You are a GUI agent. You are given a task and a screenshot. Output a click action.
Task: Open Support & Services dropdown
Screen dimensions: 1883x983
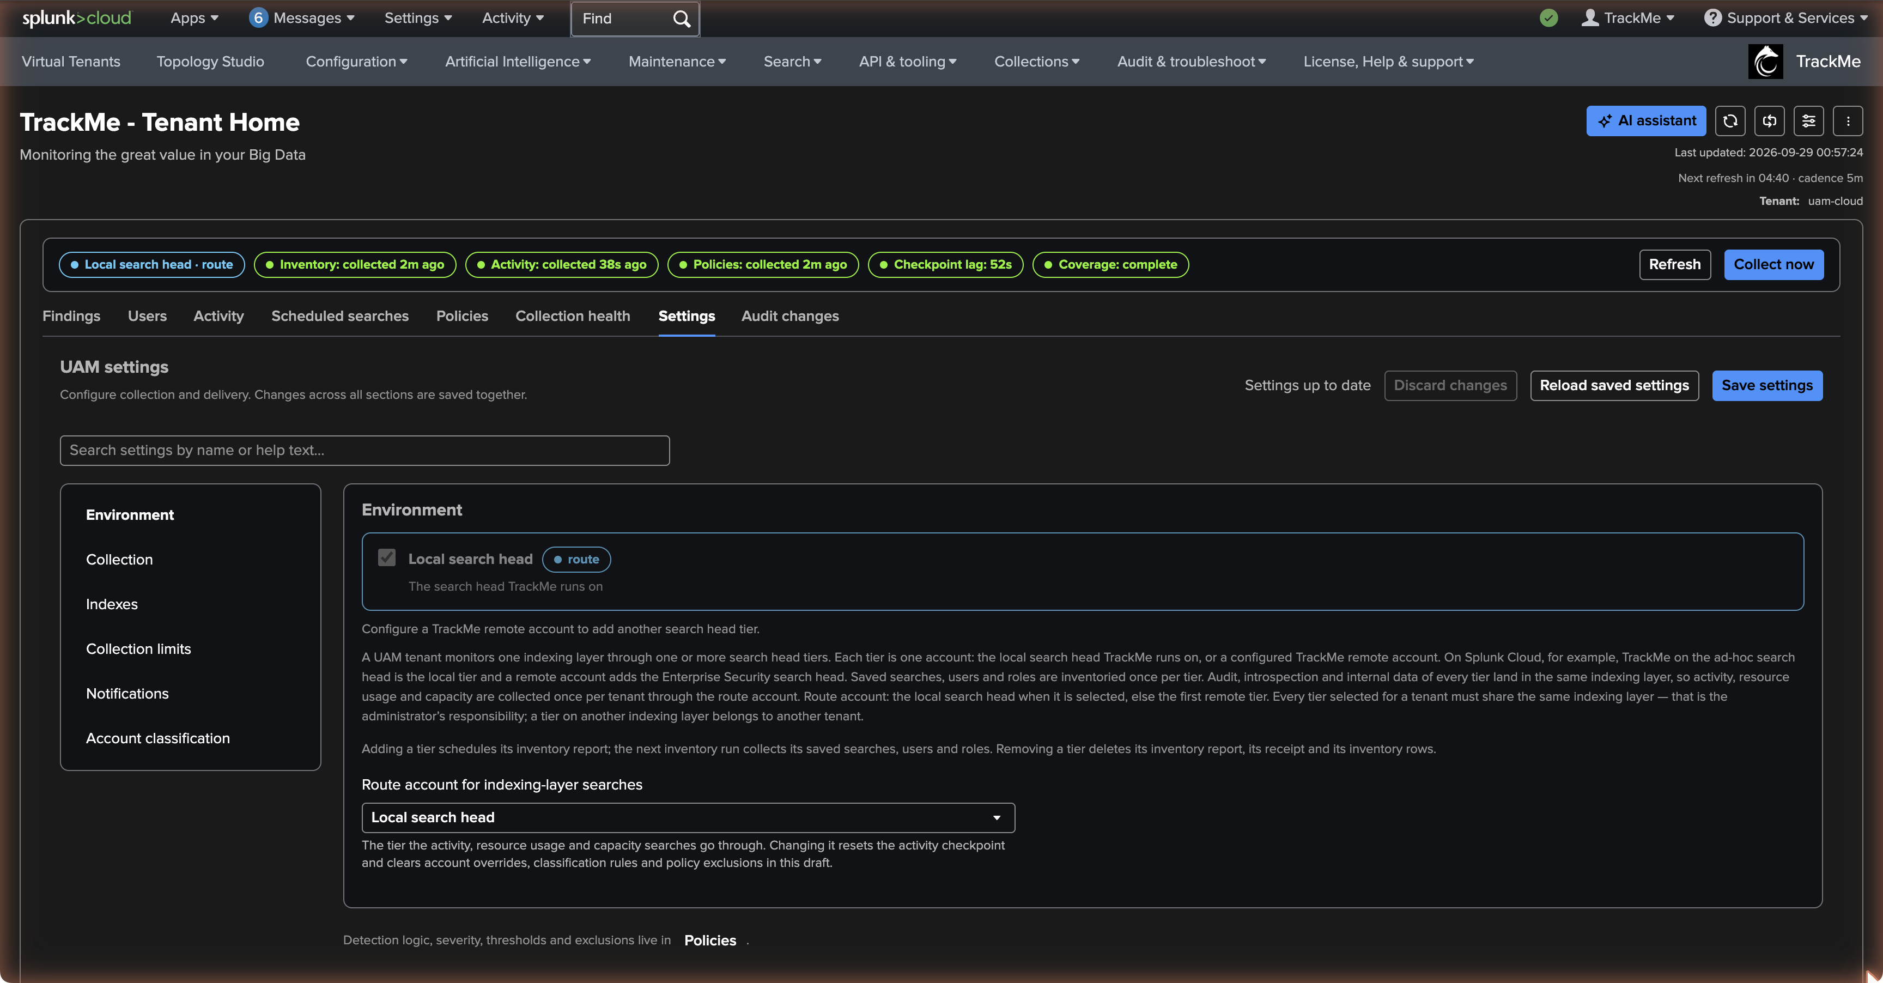(1785, 19)
